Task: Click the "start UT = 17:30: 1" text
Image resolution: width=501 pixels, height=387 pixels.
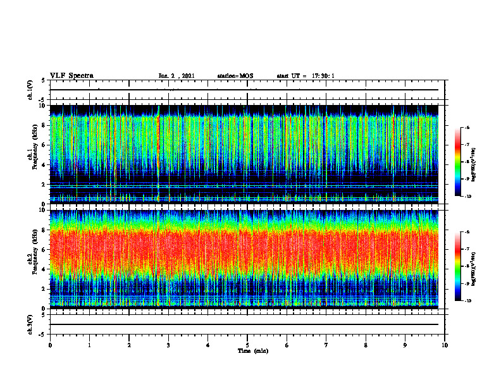Action: click(x=306, y=76)
